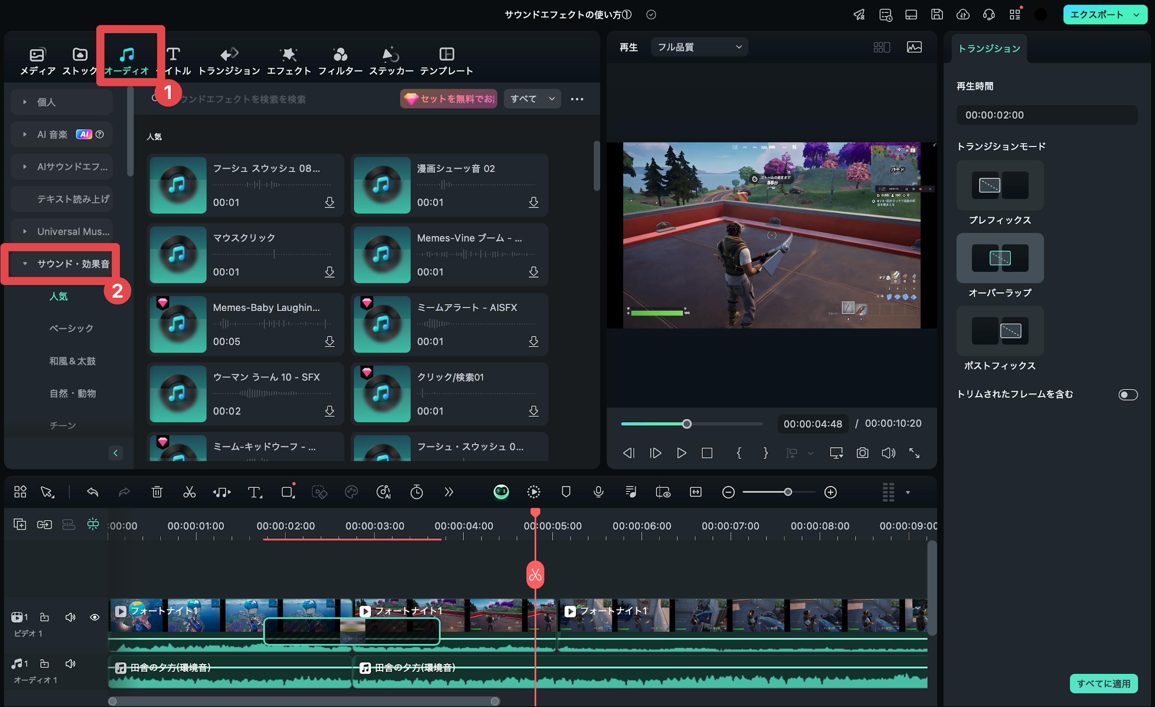The height and width of the screenshot is (707, 1155).
Task: Switch to the メディア tab
Action: [37, 61]
